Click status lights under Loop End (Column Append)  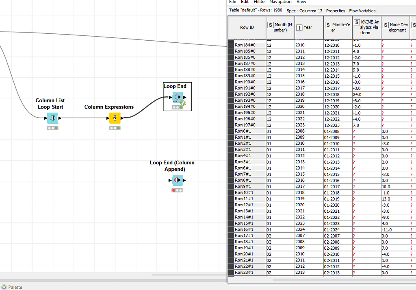click(x=177, y=190)
